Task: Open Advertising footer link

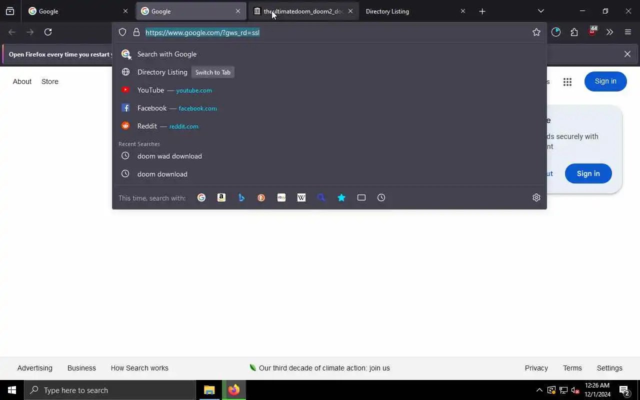Action: click(34, 368)
